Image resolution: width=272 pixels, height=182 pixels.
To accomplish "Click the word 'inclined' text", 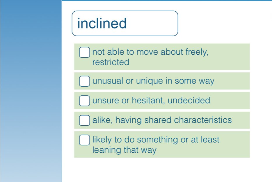I will point(102,23).
